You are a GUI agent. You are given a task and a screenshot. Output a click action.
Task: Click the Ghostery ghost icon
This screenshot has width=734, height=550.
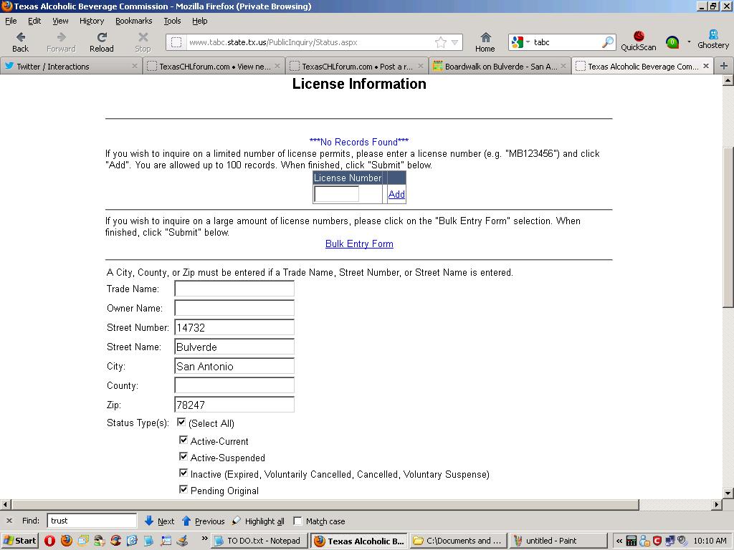click(712, 36)
